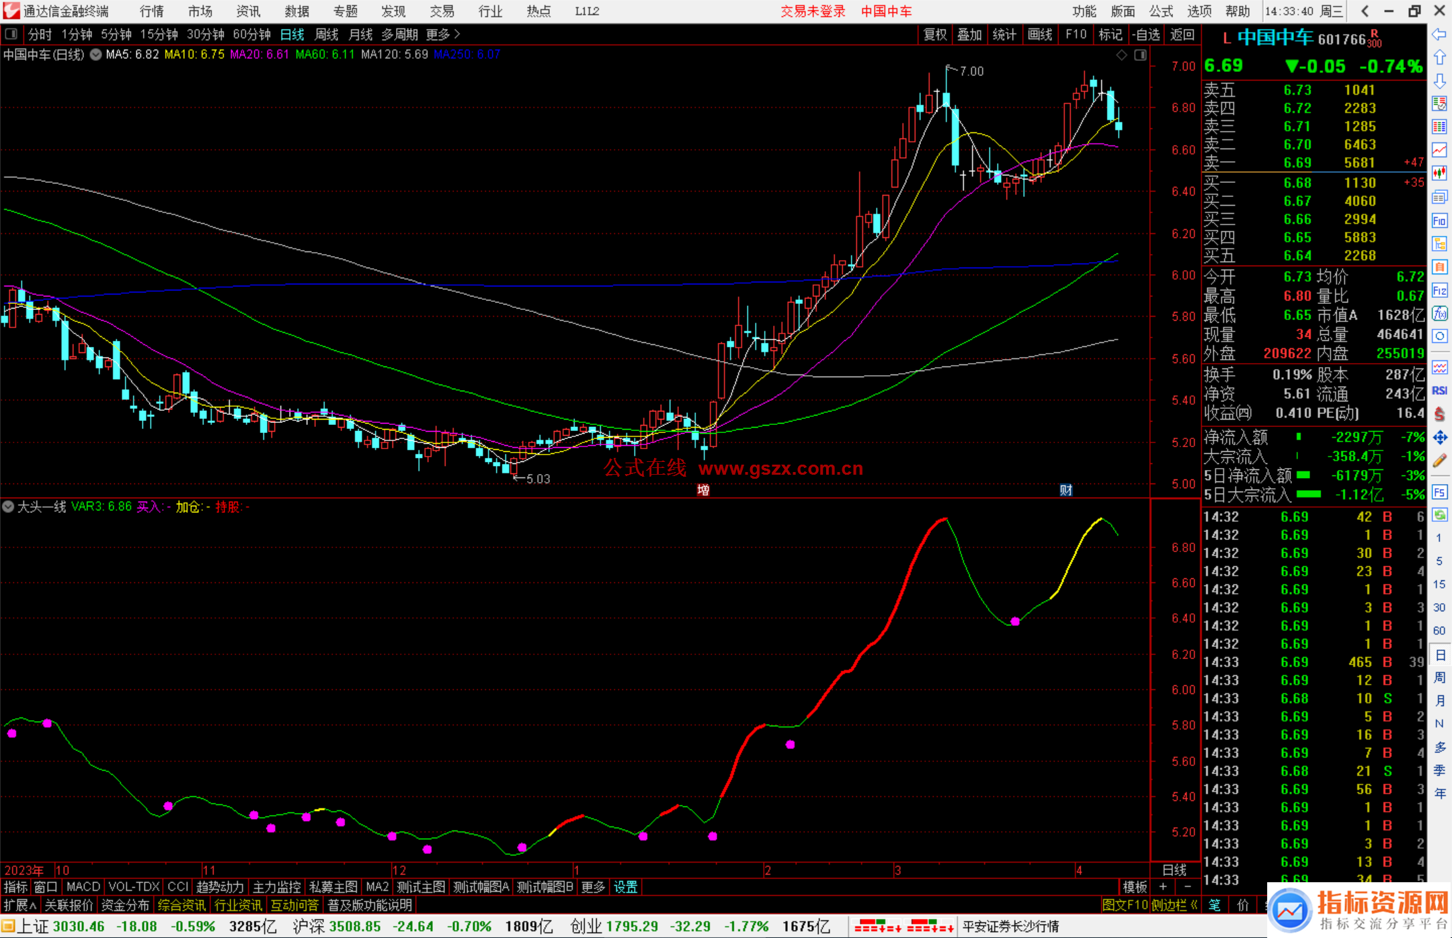Open the red trend line chart icon
1452x938 pixels.
[1439, 151]
